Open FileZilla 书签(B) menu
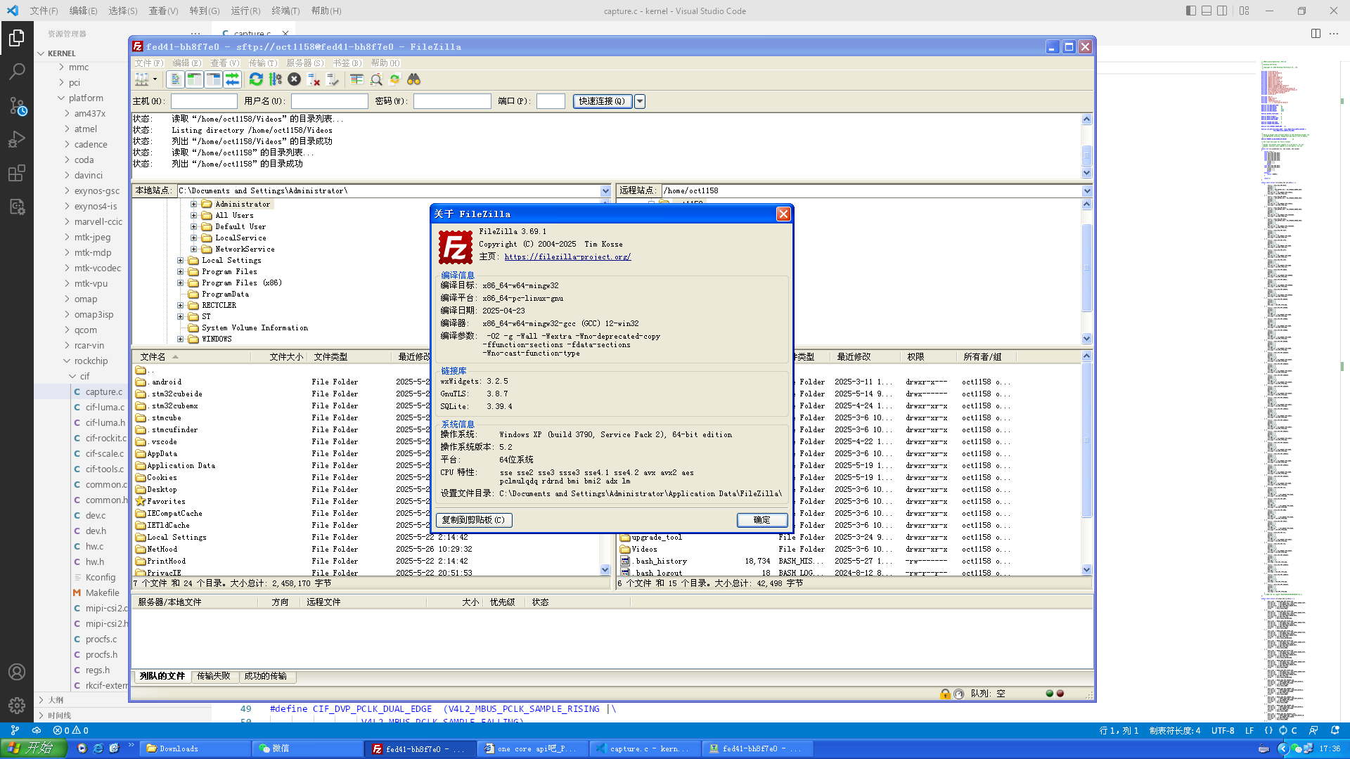 347,63
